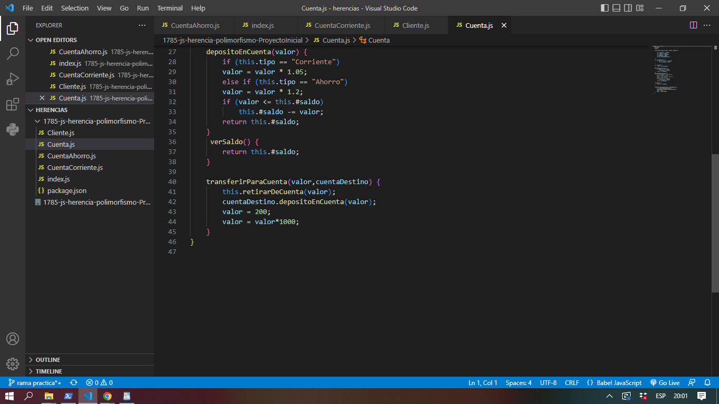Open the Python icon in the activity bar

coord(13,129)
